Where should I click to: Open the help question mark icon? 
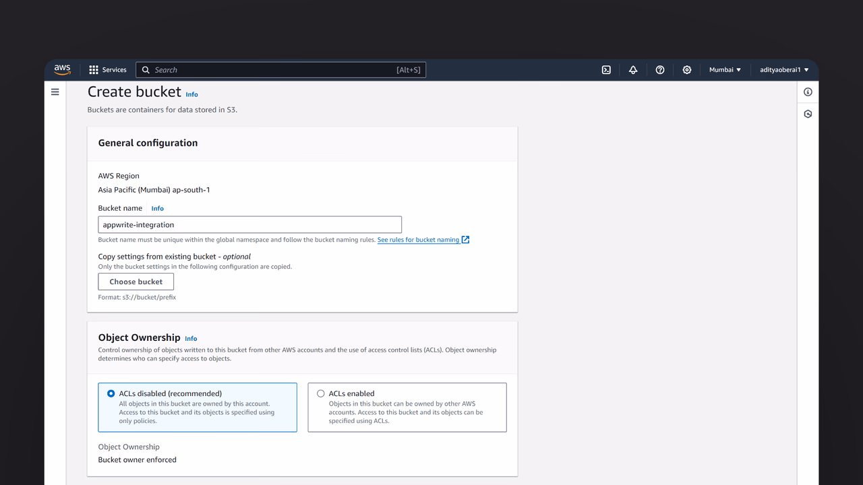pyautogui.click(x=660, y=69)
